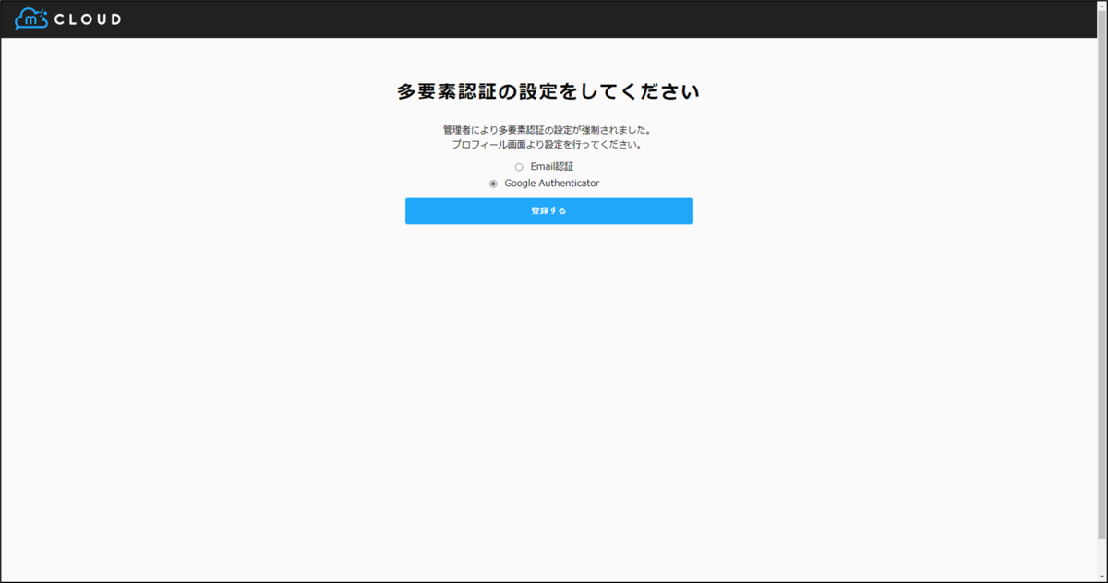The height and width of the screenshot is (583, 1108).
Task: Click the Email認証 option label
Action: tap(551, 166)
